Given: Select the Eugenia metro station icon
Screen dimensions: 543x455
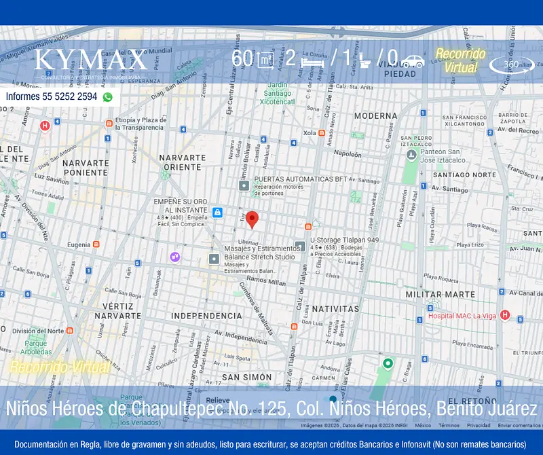Looking at the screenshot, I should click(96, 244).
